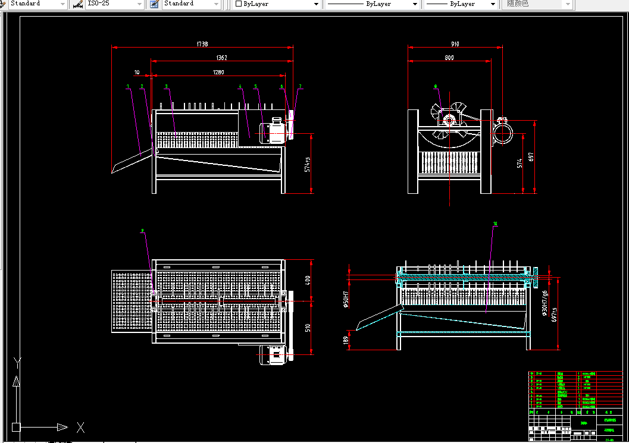Click the white ByLayer color swatch square
Screen dimensions: 629x443
point(239,4)
